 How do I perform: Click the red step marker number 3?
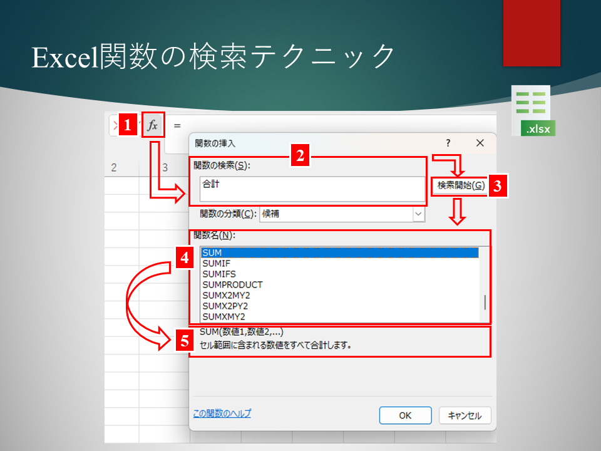497,185
